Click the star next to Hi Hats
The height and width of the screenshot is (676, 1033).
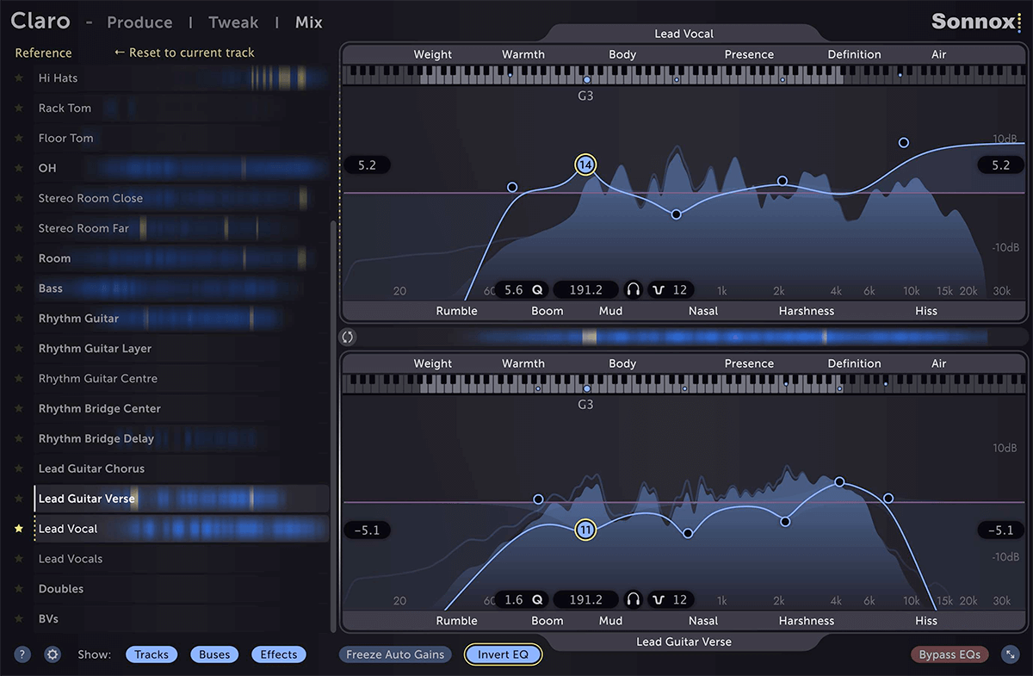(18, 78)
